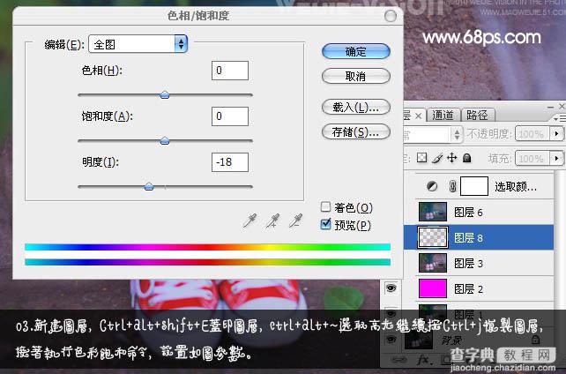
Task: Open the 编辑 全图 dropdown
Action: point(138,44)
